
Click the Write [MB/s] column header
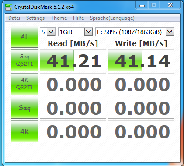[141, 43]
